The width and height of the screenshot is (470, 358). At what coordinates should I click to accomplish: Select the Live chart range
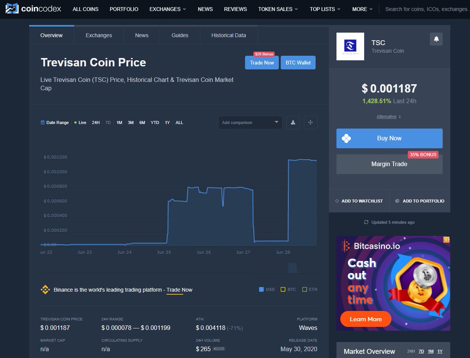80,123
